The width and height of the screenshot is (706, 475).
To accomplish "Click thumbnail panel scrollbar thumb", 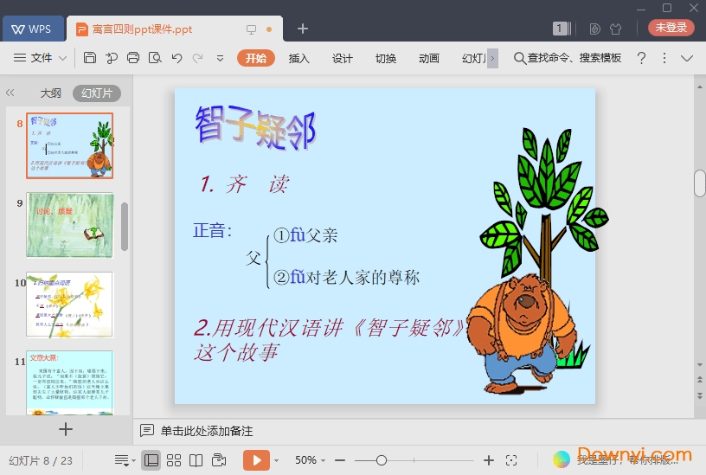I will tap(125, 227).
